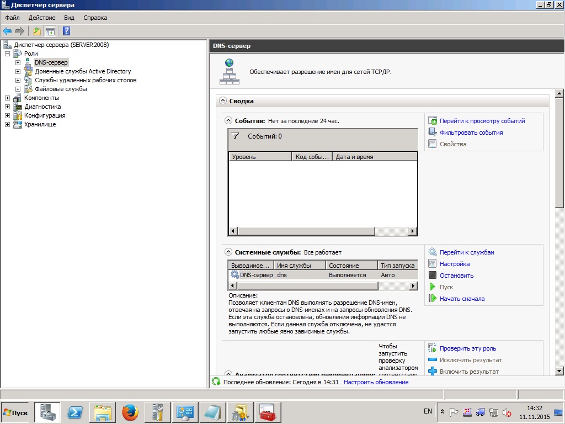Select the Диспетчер сервера (SERVER2008) root node
The width and height of the screenshot is (565, 424).
click(x=61, y=45)
